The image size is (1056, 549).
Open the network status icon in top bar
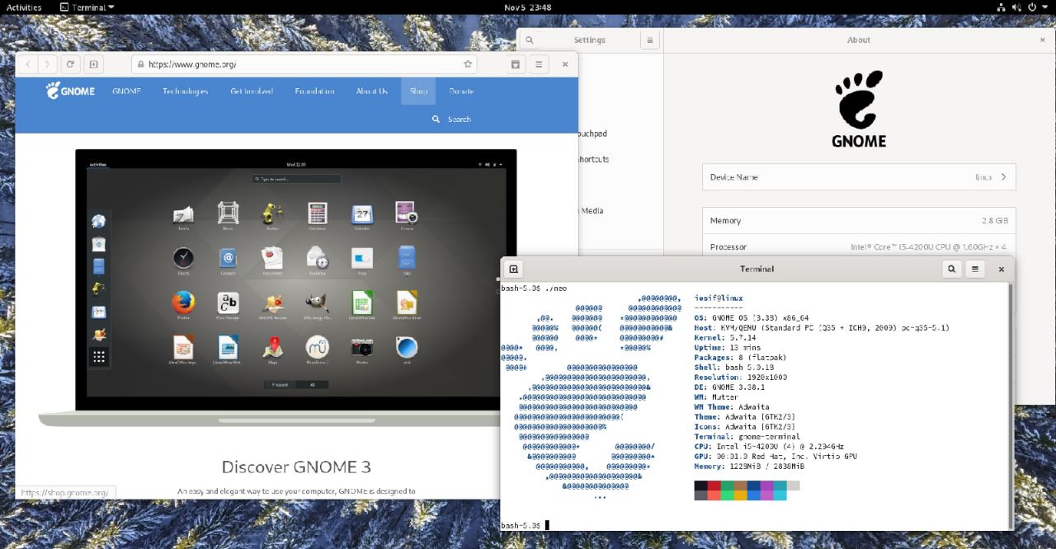coord(1002,7)
